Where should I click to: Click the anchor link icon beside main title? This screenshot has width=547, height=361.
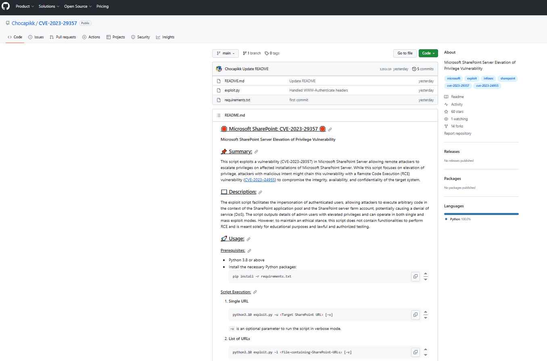330,129
